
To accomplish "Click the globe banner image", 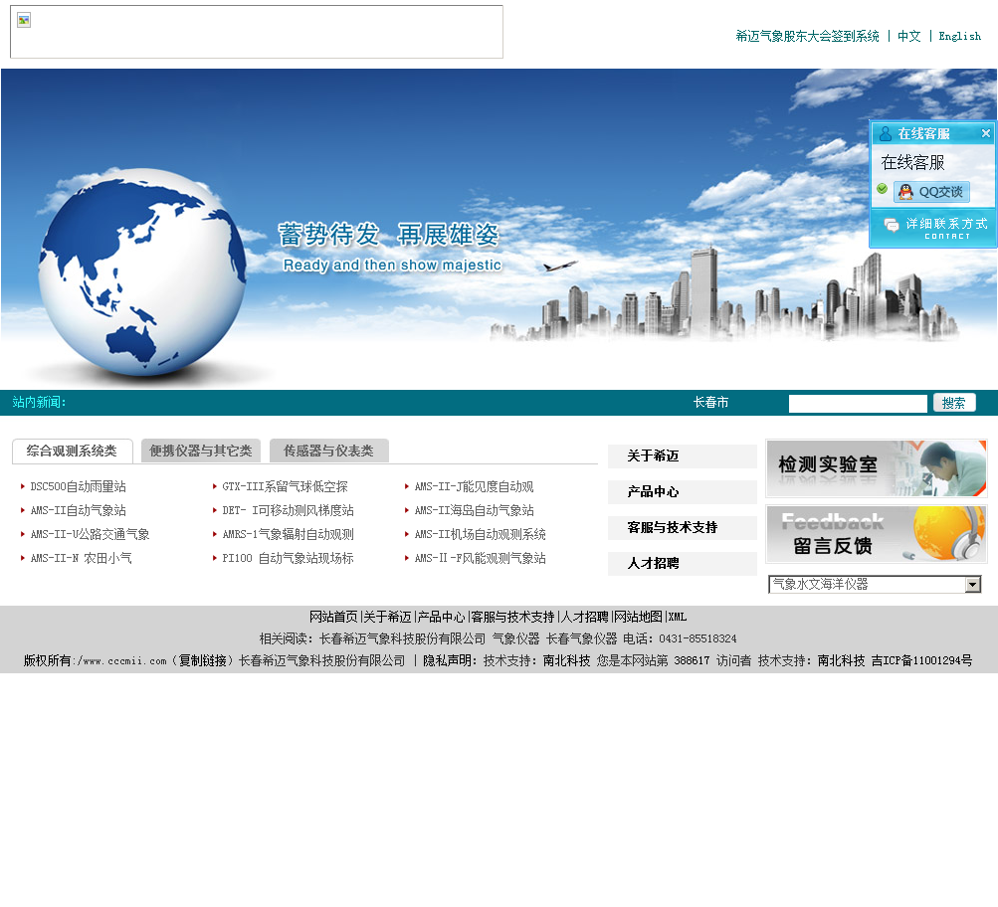I will (x=499, y=229).
